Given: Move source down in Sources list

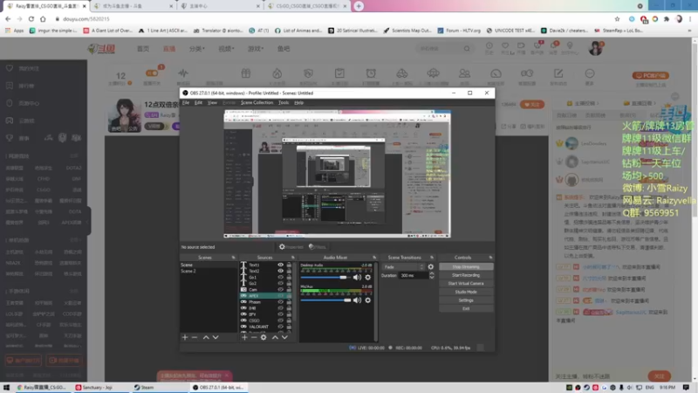Looking at the screenshot, I should click(x=284, y=337).
